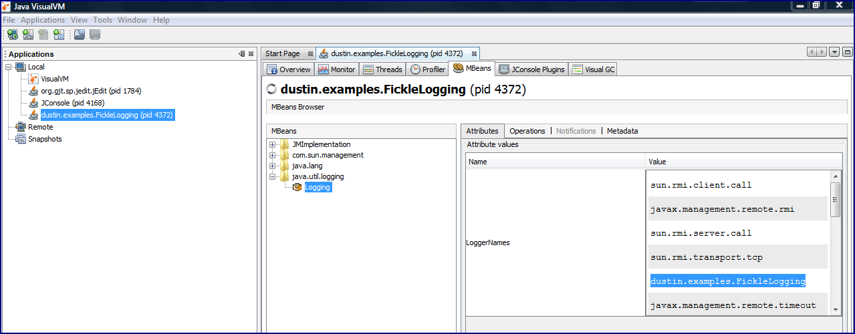Switch to the Threads tab
Screen dimensions: 855x334
(x=383, y=69)
